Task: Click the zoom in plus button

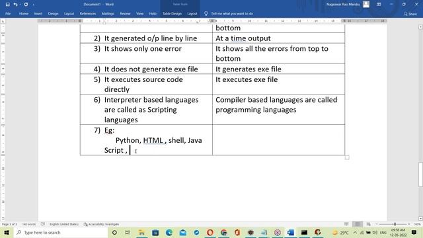Action: (409, 224)
